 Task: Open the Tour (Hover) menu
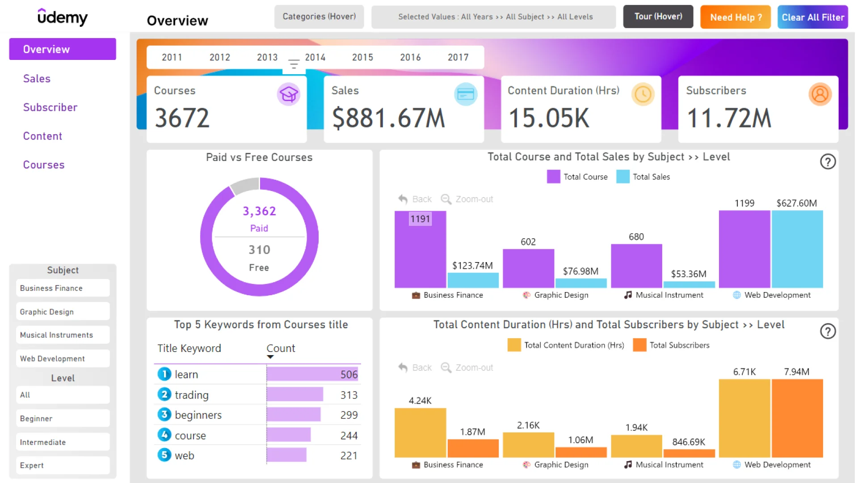[x=658, y=17]
